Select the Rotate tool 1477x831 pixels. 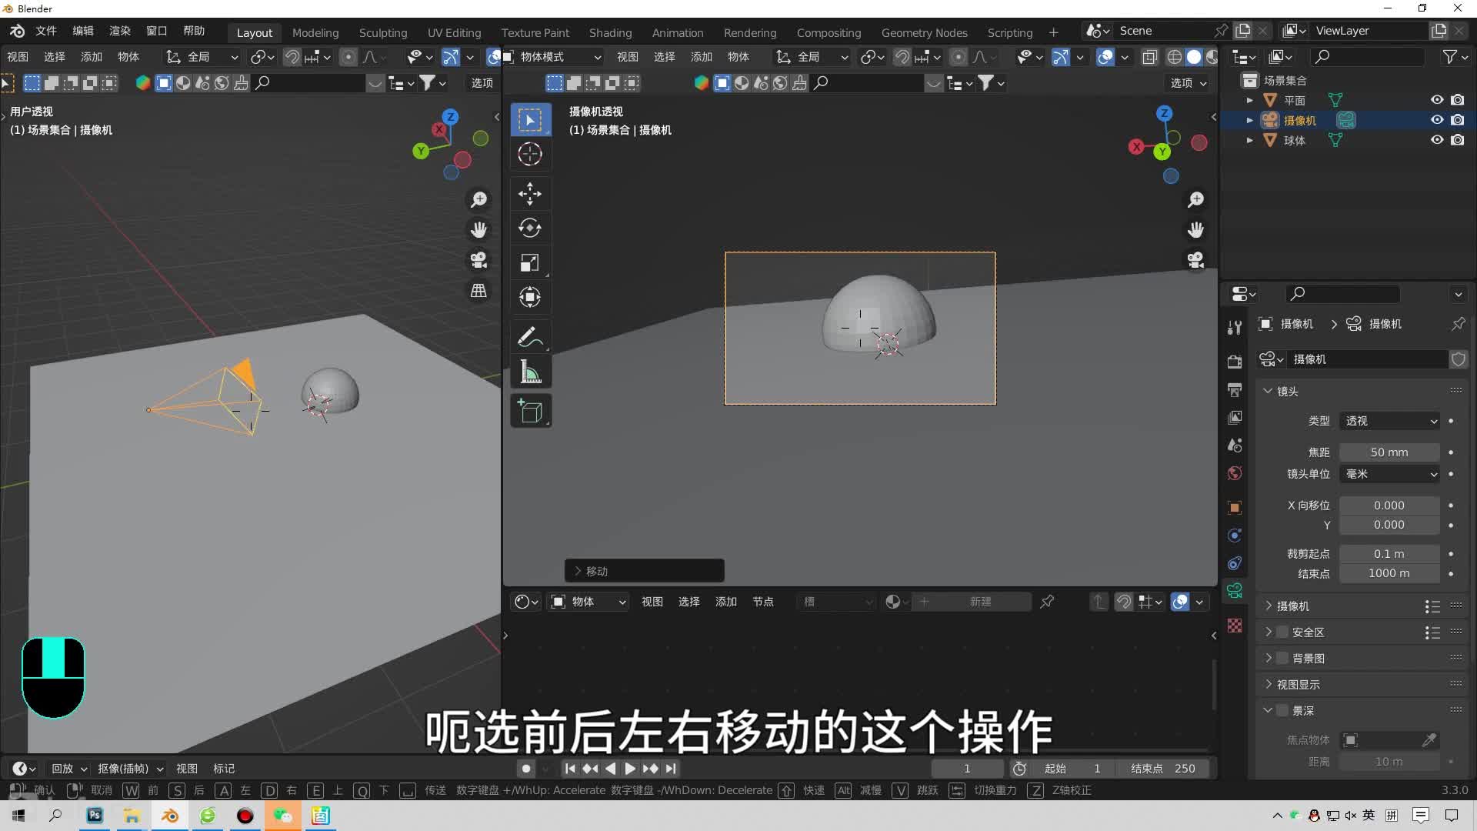coord(530,228)
